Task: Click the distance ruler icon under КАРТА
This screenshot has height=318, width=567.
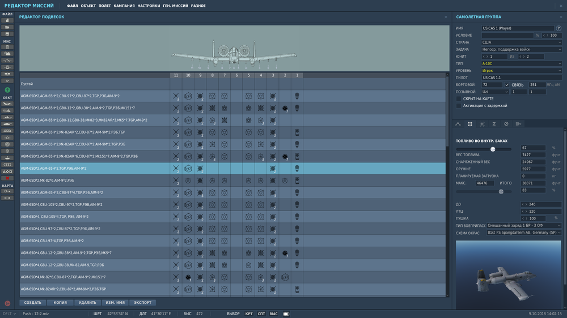Action: tap(7, 198)
